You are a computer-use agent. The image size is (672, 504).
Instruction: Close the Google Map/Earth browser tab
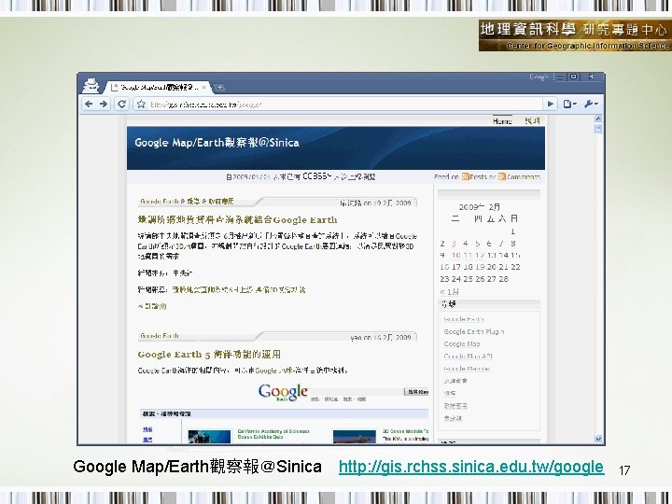pos(204,88)
